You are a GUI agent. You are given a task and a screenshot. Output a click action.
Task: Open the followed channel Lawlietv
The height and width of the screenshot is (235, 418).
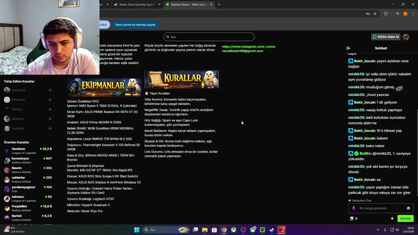point(28,128)
